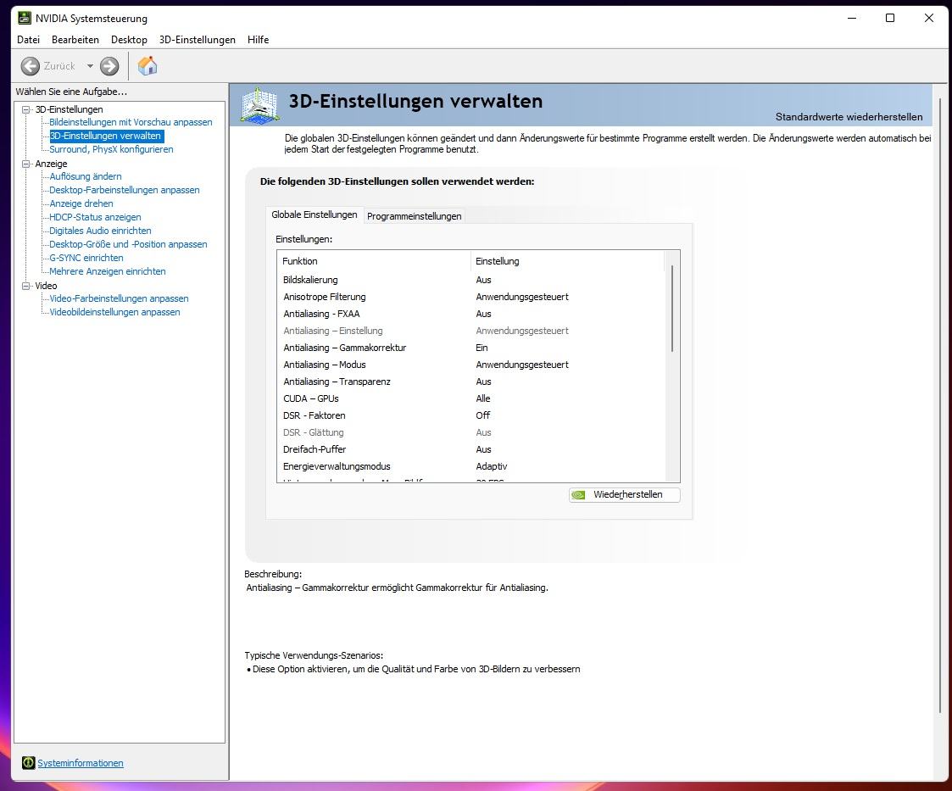
Task: Click Standardwerte wiederherstellen link
Action: point(849,116)
